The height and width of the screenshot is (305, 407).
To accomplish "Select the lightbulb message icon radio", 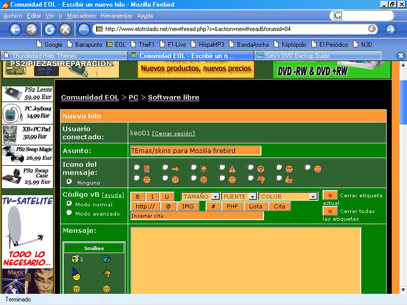I will point(194,167).
